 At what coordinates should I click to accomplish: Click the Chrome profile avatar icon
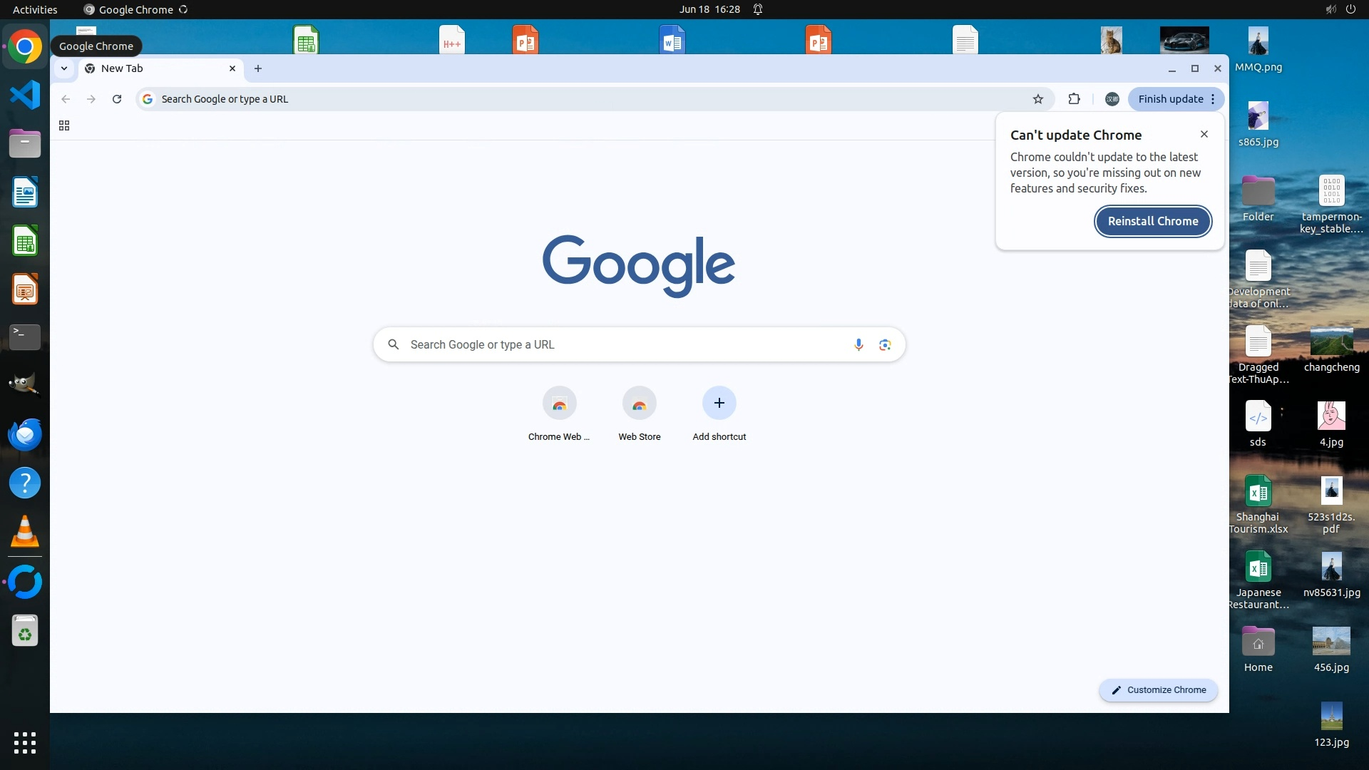[1112, 99]
